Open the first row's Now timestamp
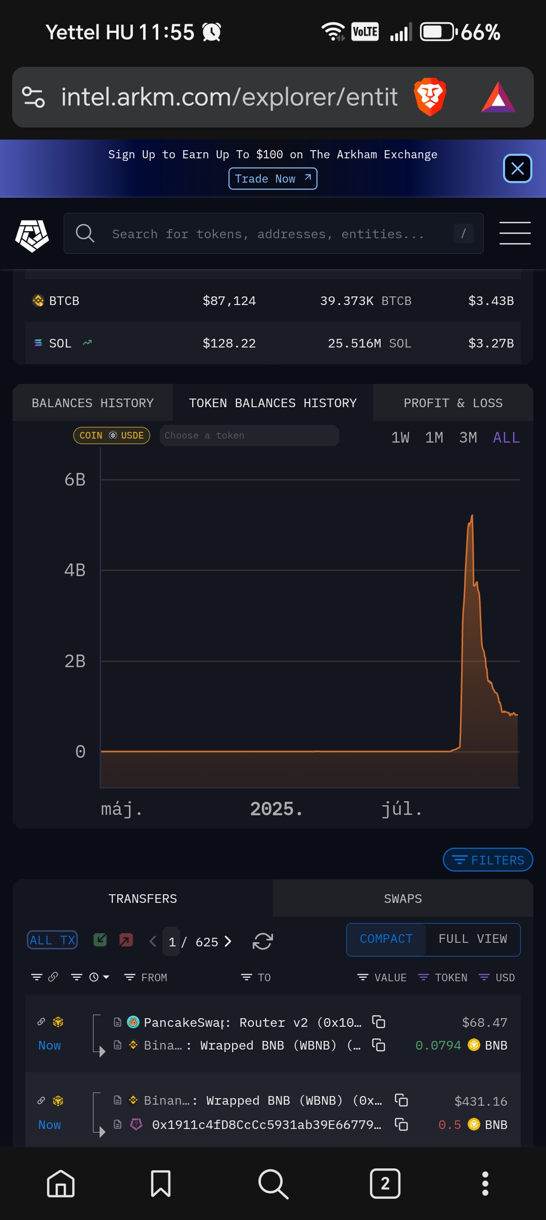Viewport: 546px width, 1220px height. tap(50, 1045)
